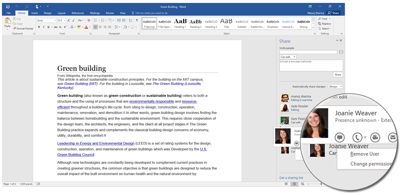The width and height of the screenshot is (402, 195).
Task: Open the File tab
Action: [8, 13]
